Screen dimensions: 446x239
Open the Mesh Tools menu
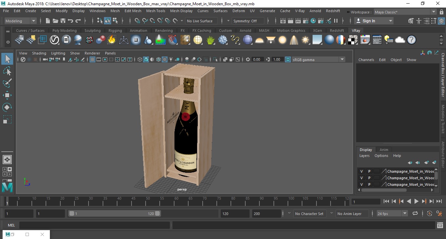click(x=156, y=11)
